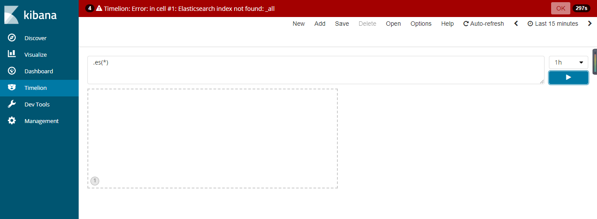Click the warning triangle in error banner
Image resolution: width=597 pixels, height=219 pixels.
point(99,8)
